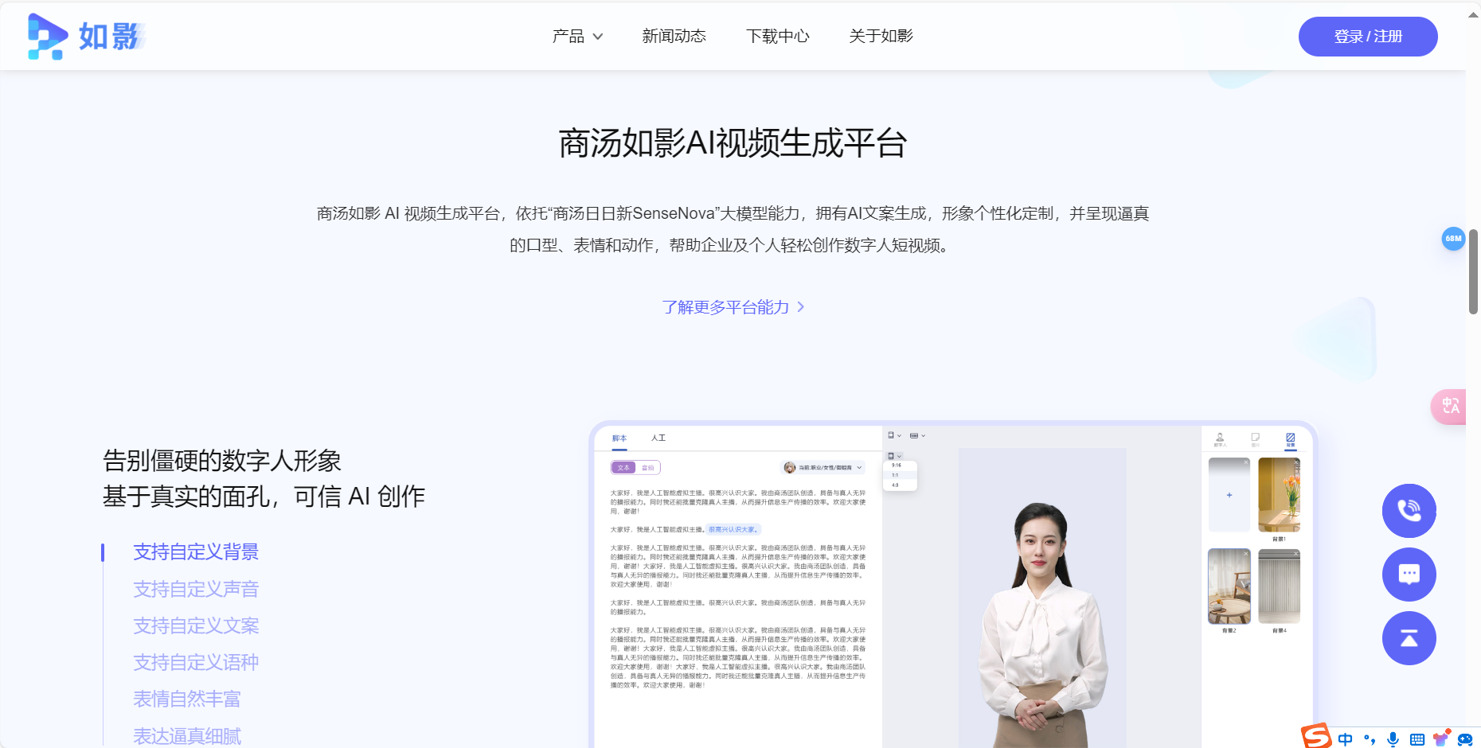Switch script input mode to 音频
The height and width of the screenshot is (748, 1481).
tap(647, 467)
